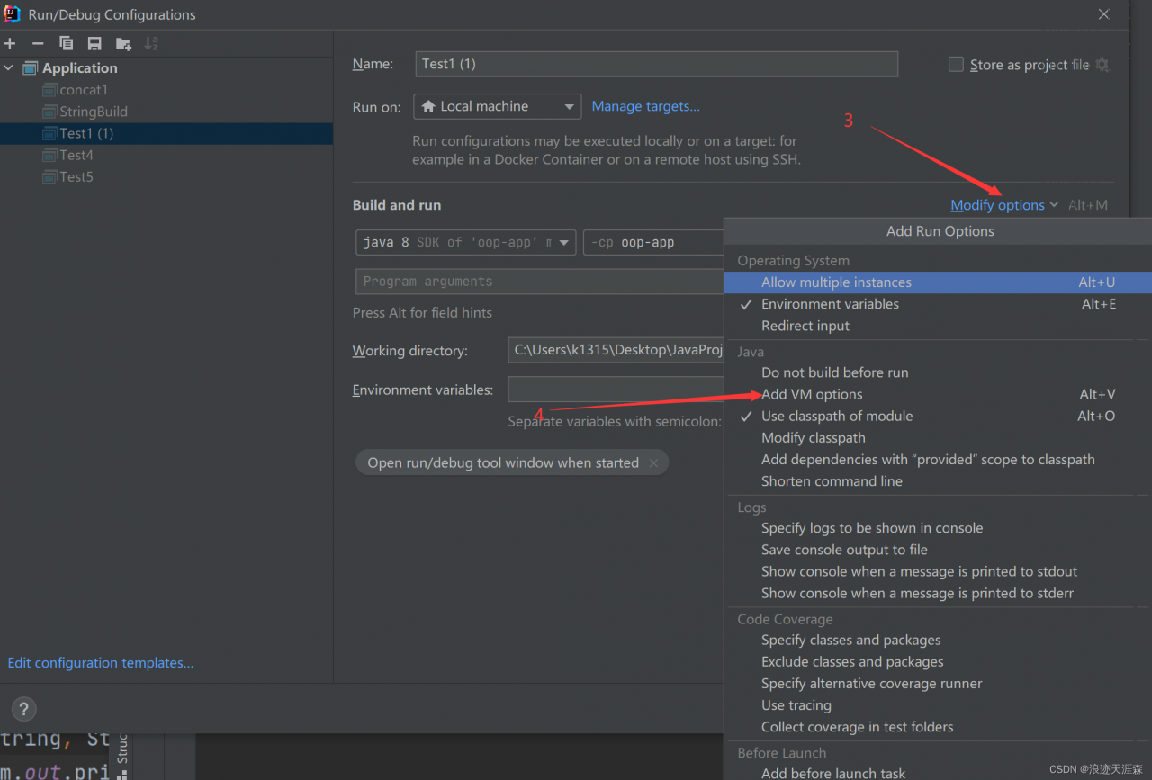Open the java 8 SDK dropdown

coord(465,242)
